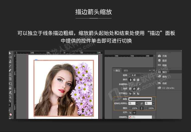Open the start arrowhead (起始处) dropdown
The width and height of the screenshot is (191, 132).
point(137,103)
